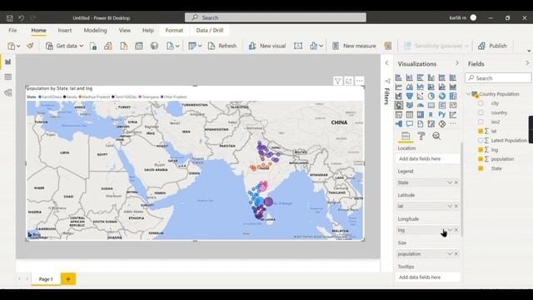This screenshot has width=533, height=300.
Task: Uncheck the lat field checkbox
Action: pyautogui.click(x=481, y=131)
